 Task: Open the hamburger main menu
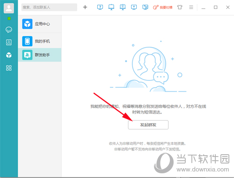point(191,7)
